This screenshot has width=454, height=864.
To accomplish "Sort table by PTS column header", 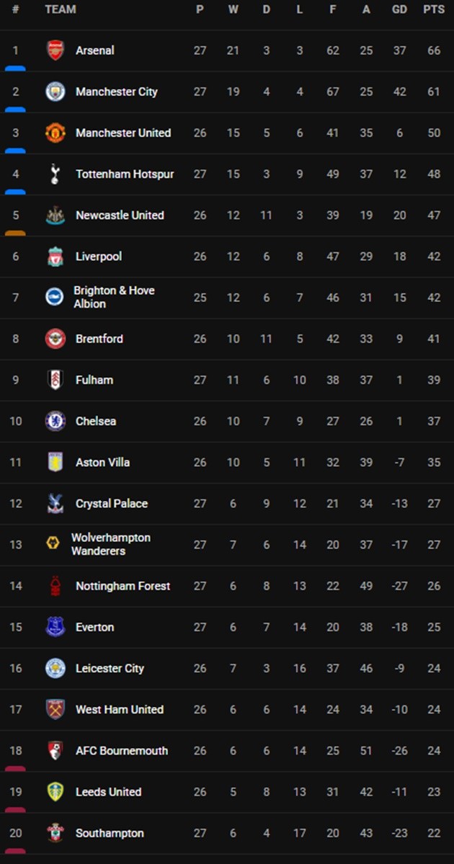I will pos(433,9).
